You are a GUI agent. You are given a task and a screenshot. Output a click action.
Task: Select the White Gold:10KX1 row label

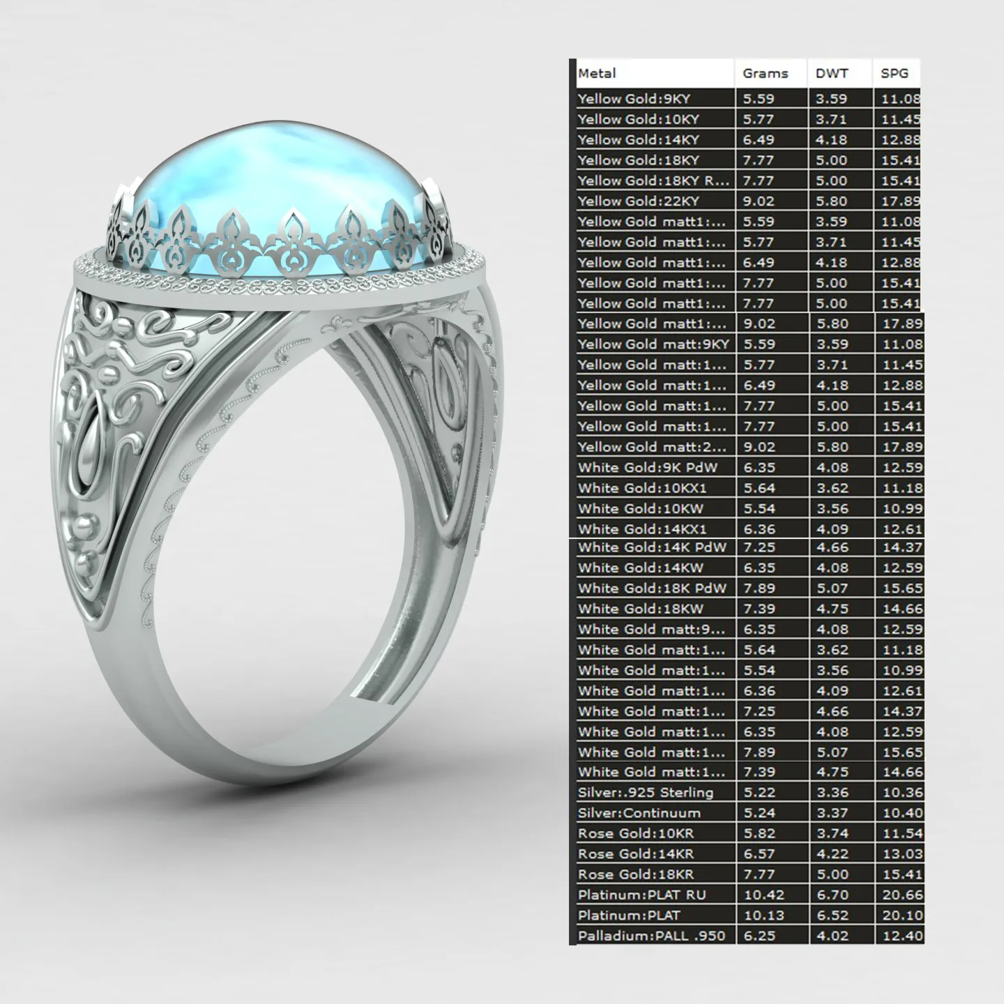tap(642, 488)
